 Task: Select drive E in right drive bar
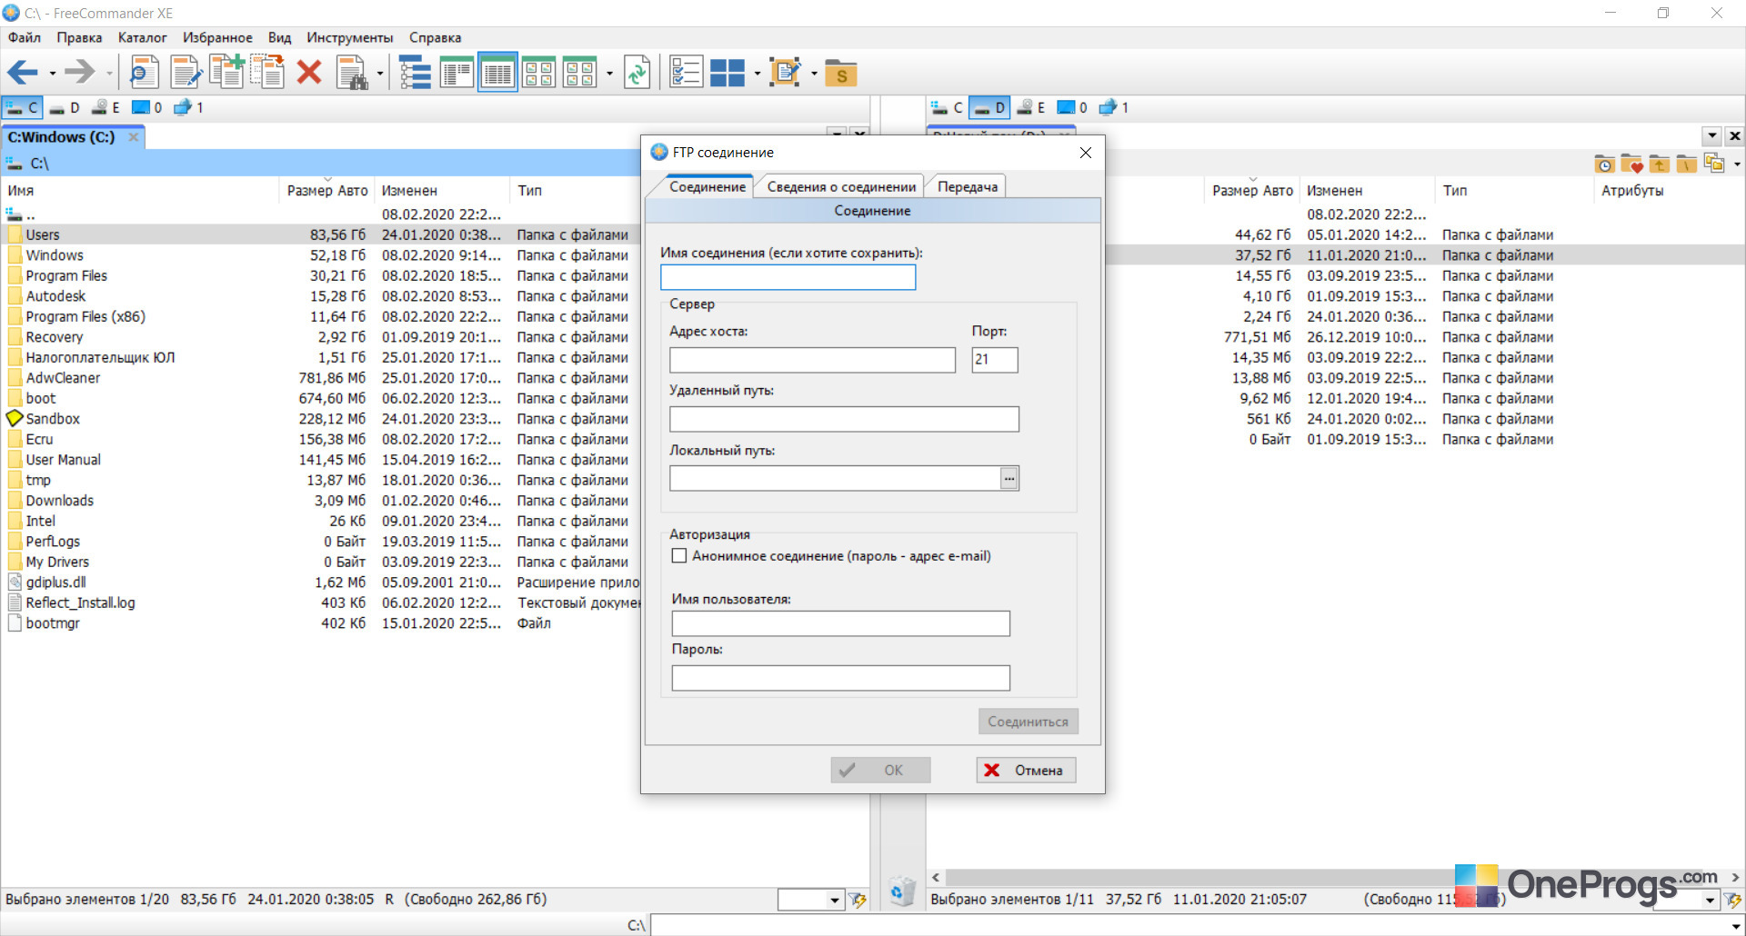[1030, 107]
